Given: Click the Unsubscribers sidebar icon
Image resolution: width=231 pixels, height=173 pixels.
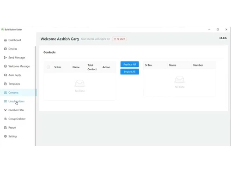Looking at the screenshot, I should [x=6, y=101].
